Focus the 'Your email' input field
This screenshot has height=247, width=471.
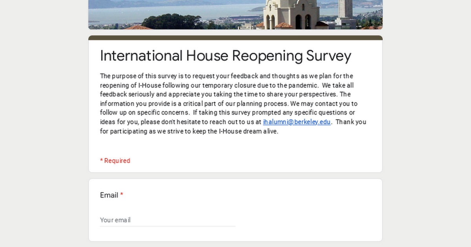coord(168,220)
